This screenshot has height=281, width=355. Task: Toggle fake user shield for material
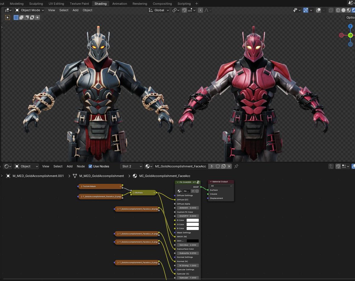218,166
